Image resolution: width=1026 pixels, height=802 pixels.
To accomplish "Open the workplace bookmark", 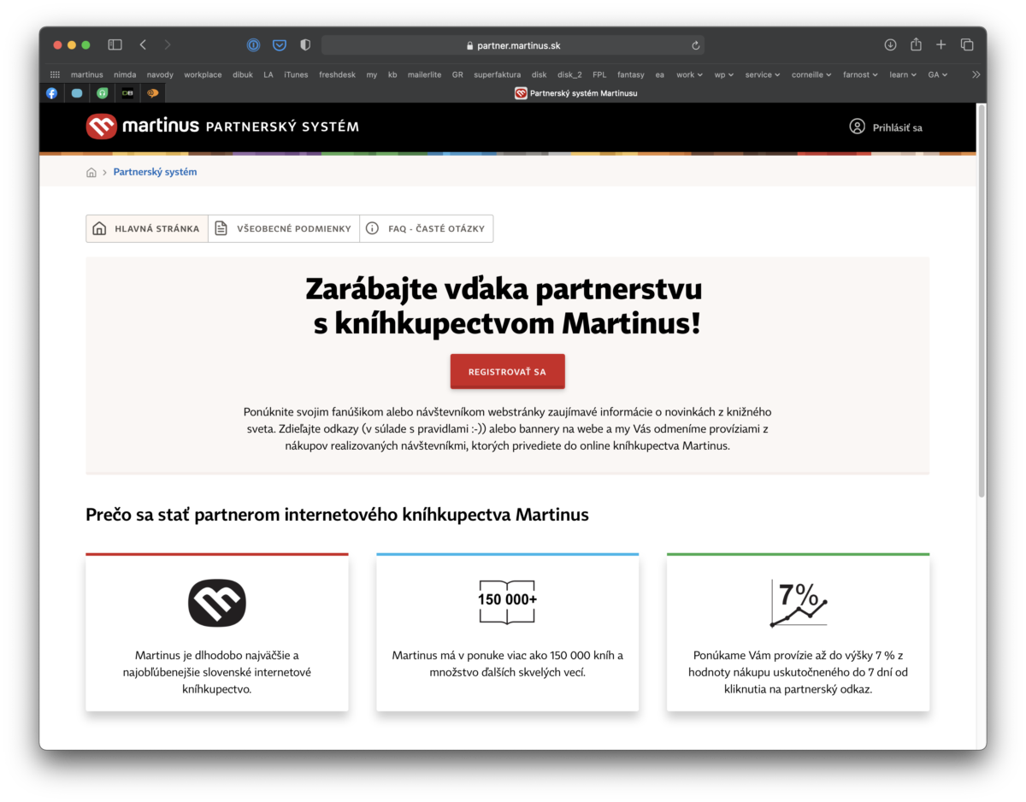I will click(203, 74).
